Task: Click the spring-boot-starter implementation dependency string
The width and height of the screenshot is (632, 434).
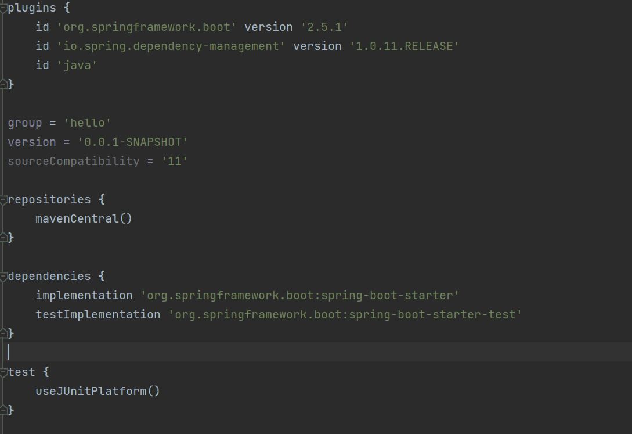Action: pos(299,296)
